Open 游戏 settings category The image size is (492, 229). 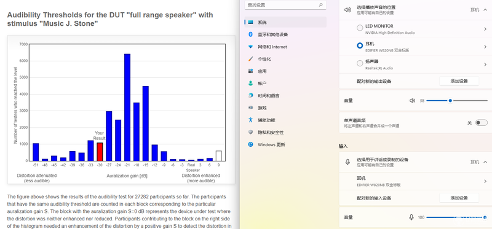tap(285, 108)
